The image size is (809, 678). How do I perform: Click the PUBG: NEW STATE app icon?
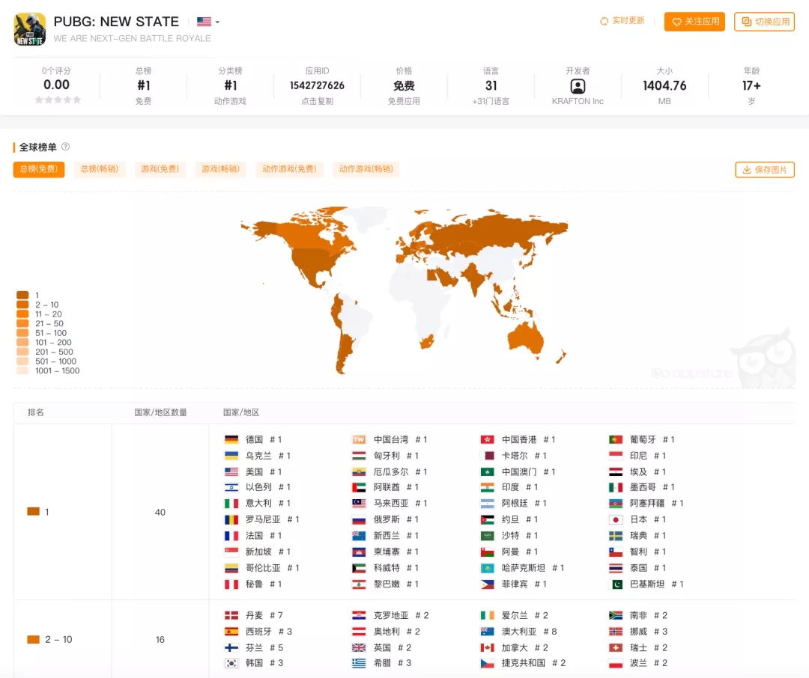click(28, 29)
